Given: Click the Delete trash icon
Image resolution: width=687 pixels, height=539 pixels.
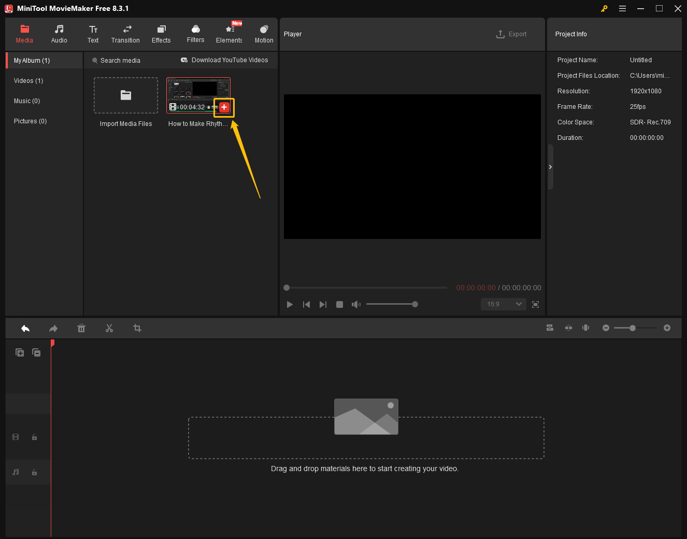Looking at the screenshot, I should (x=81, y=328).
